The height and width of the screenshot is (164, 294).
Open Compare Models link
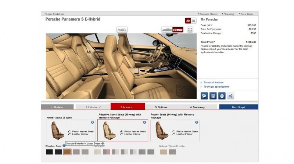pyautogui.click(x=208, y=14)
